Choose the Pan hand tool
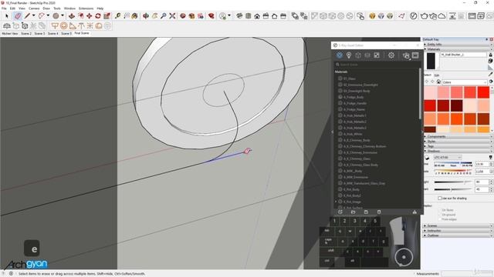 pyautogui.click(x=154, y=15)
